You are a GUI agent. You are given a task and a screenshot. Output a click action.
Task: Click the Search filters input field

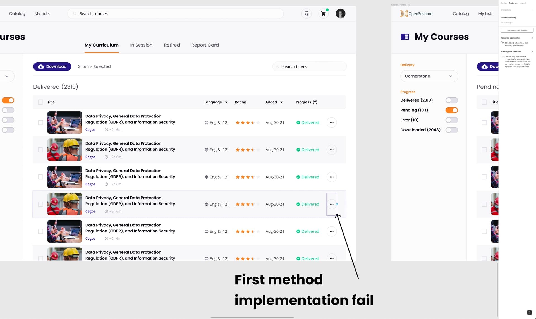309,66
